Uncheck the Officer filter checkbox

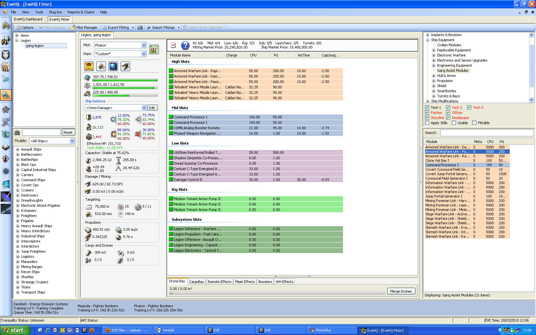[x=448, y=113]
